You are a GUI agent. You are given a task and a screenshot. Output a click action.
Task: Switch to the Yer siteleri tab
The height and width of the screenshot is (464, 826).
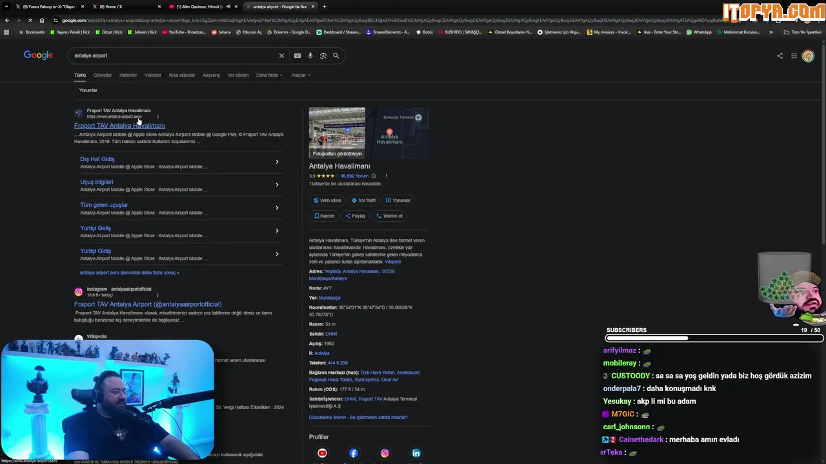(x=238, y=75)
